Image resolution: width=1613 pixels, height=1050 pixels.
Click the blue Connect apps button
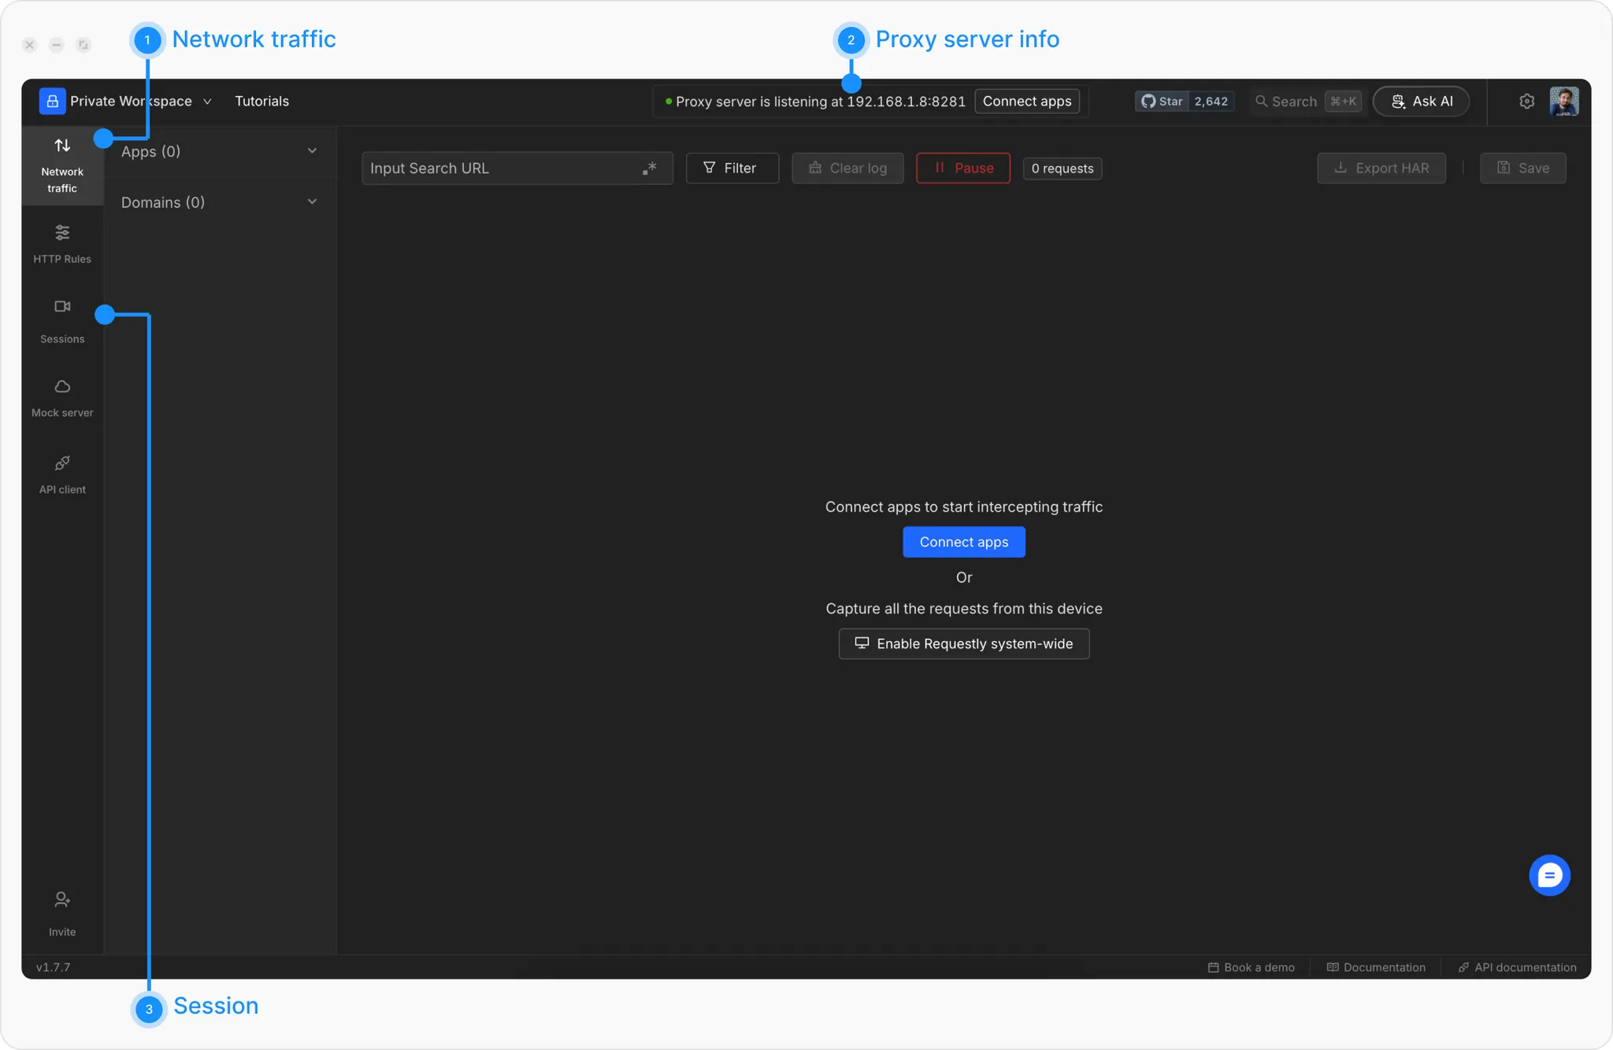click(x=963, y=542)
